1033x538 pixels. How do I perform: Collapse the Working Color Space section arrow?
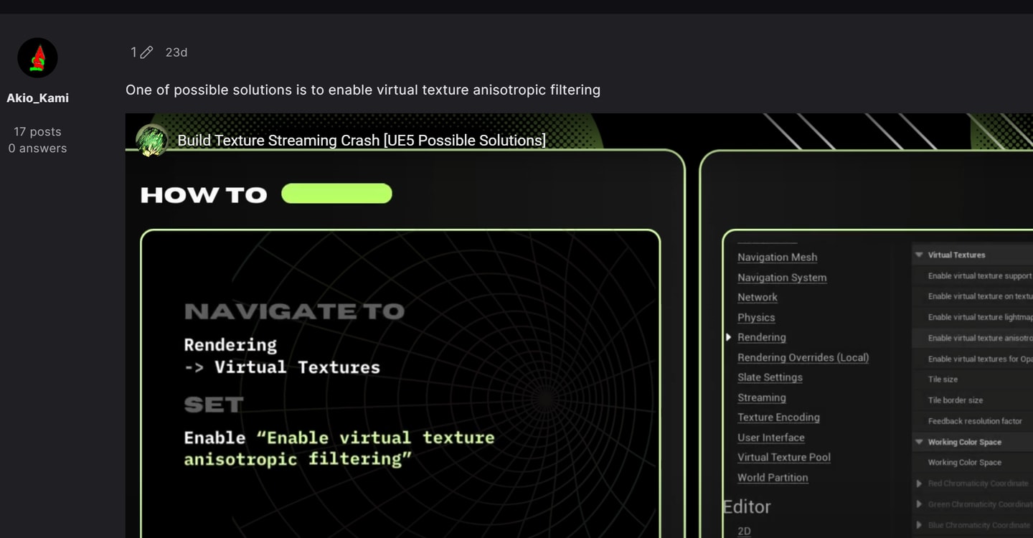(919, 442)
